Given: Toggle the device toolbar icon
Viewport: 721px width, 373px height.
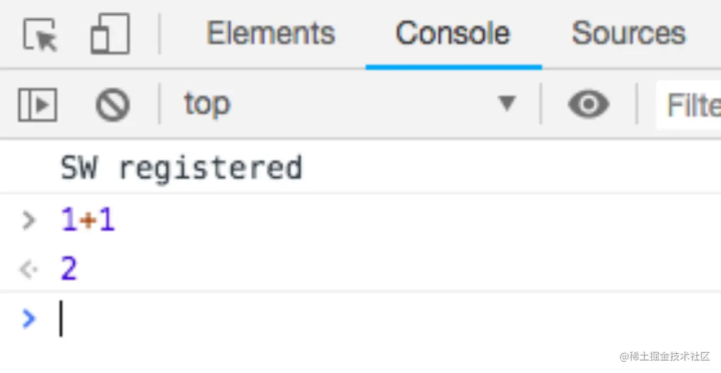Looking at the screenshot, I should (x=110, y=34).
